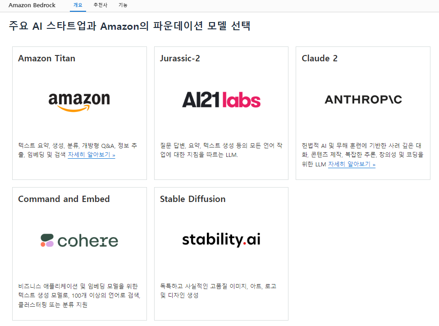Click the Jurassic-2 description text
Screen dimensions: 439x326
221,150
